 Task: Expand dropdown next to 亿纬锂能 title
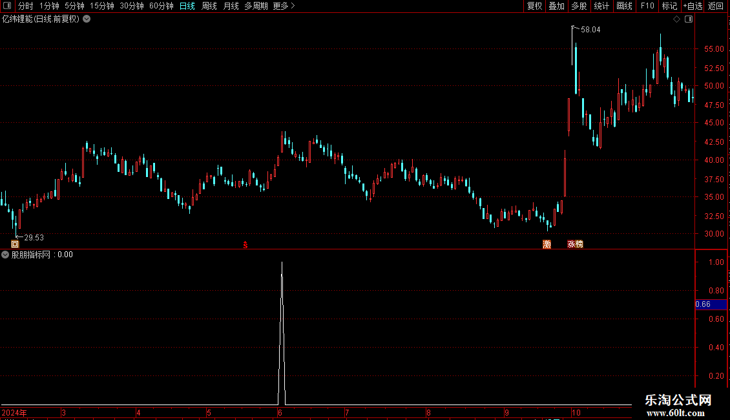point(87,19)
